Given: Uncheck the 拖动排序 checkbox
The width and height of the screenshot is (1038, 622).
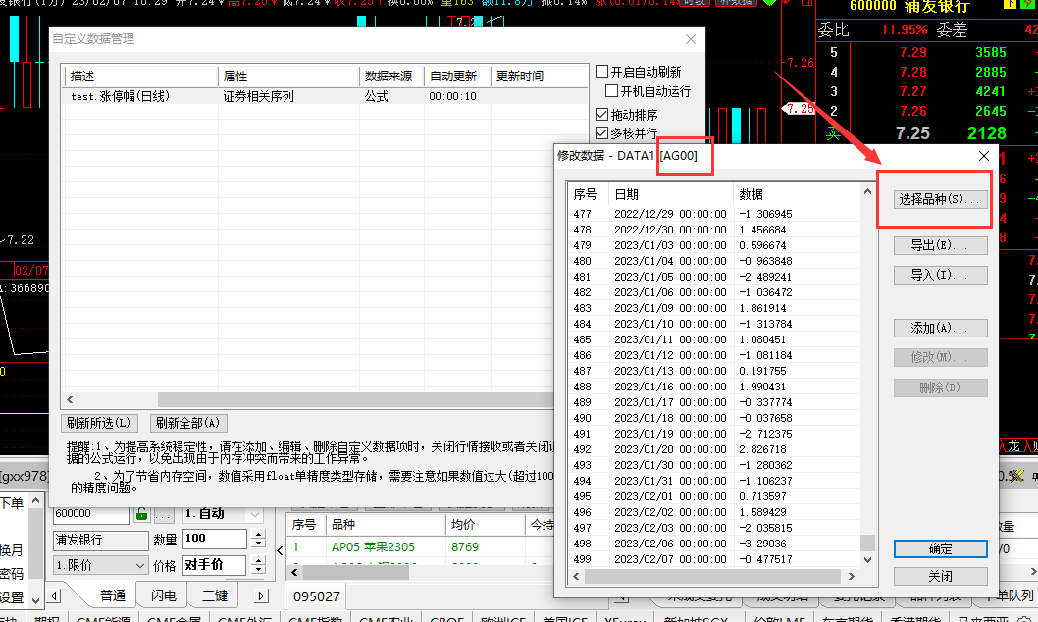Looking at the screenshot, I should 602,115.
